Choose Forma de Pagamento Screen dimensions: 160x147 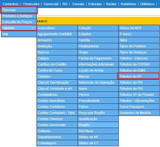coord(98,58)
